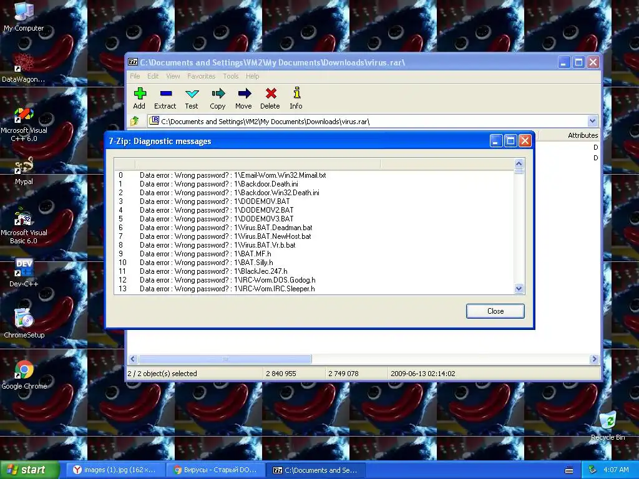Select message row Virus.BAT.Vr.b.bat
The height and width of the screenshot is (479, 639).
tap(314, 245)
